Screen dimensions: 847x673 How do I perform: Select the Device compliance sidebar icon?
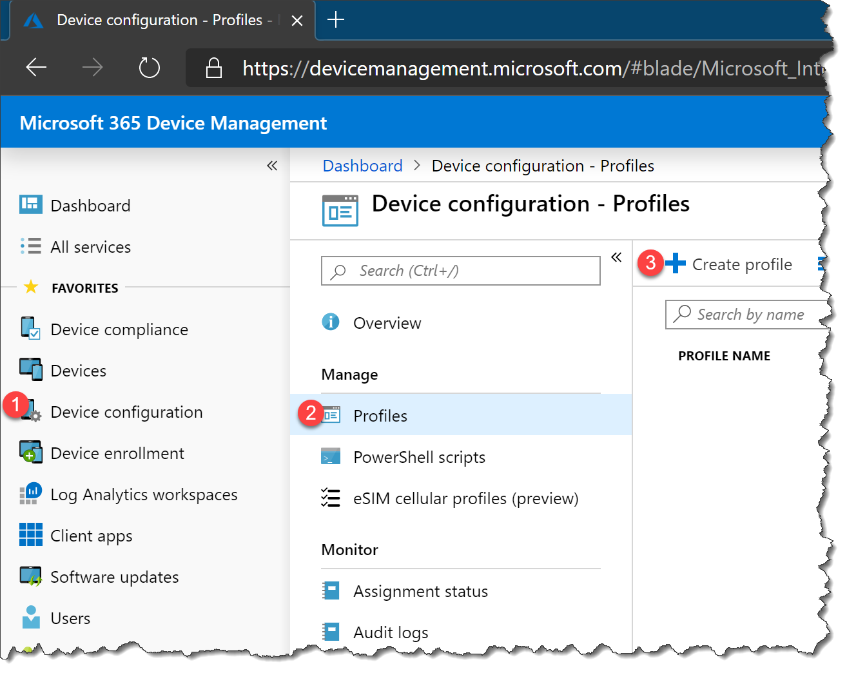pos(30,329)
